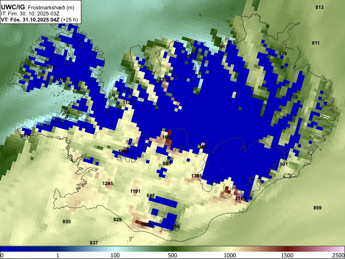Pick the light cyan color above the 100 tick
345x259 pixels.
[115, 249]
